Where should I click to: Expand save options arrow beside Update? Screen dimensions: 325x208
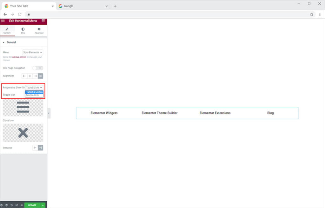[x=43, y=205]
